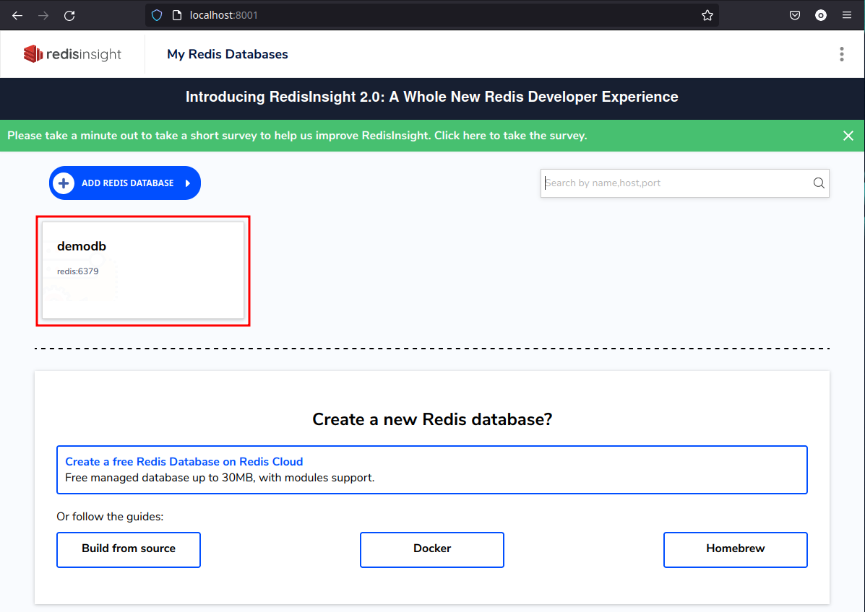Open the Homebrew guide
865x612 pixels.
[736, 549]
